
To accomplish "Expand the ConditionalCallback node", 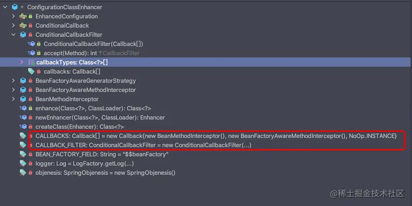I will coord(13,25).
